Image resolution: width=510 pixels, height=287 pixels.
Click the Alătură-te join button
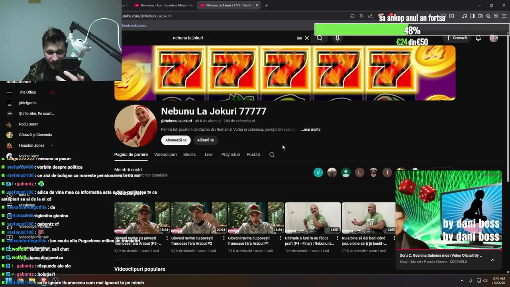(x=206, y=140)
